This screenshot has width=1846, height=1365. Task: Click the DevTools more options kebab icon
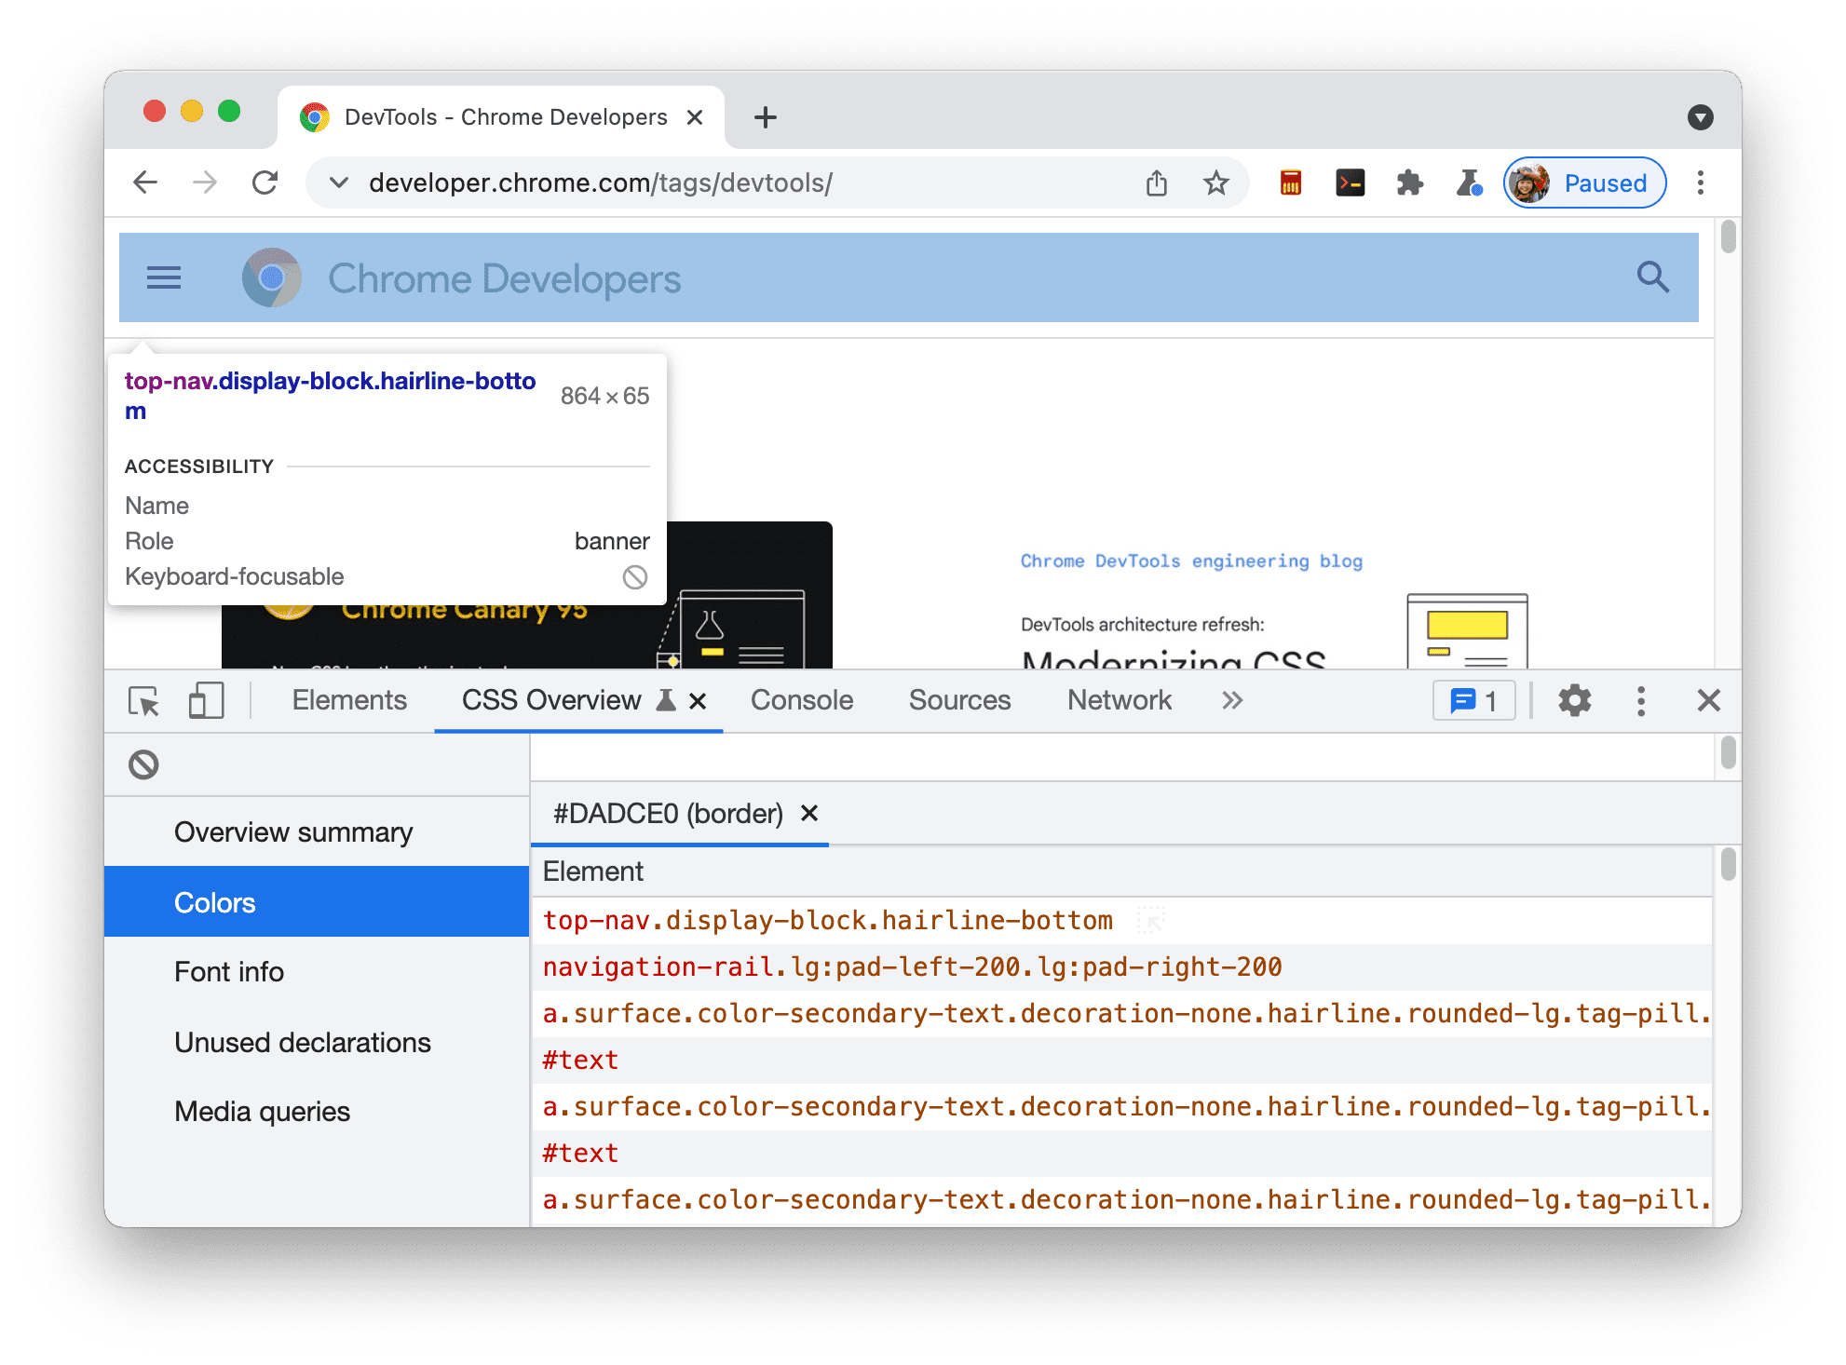[1645, 701]
